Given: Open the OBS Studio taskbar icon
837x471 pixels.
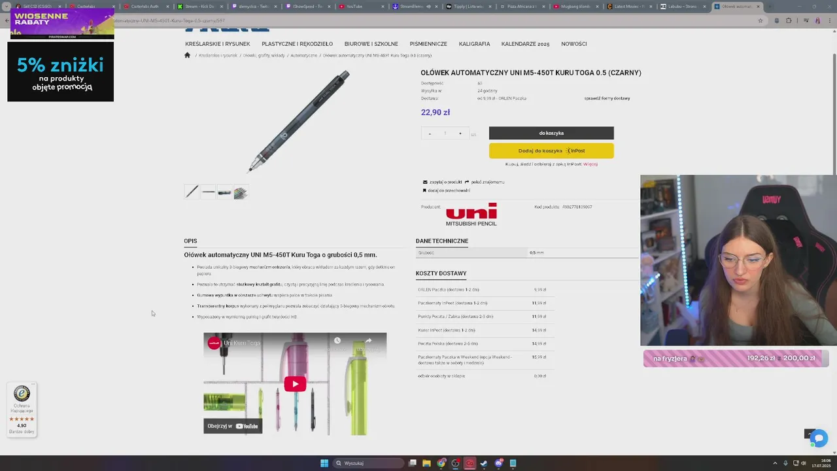Looking at the screenshot, I should [456, 463].
